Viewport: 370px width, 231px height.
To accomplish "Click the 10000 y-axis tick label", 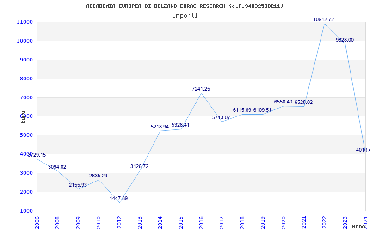I will pos(25,41).
